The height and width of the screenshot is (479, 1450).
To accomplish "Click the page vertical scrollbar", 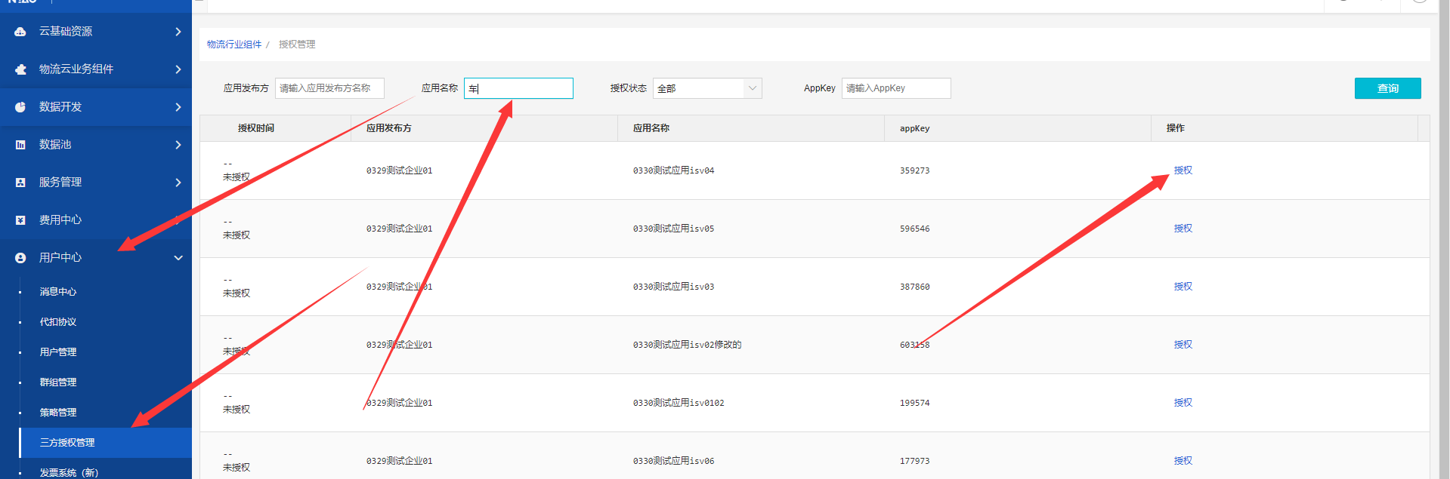I will pos(1444,240).
